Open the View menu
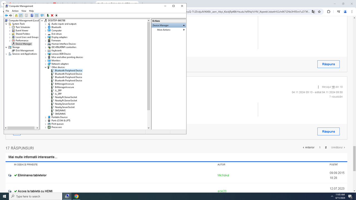The width and height of the screenshot is (356, 200). (x=24, y=11)
